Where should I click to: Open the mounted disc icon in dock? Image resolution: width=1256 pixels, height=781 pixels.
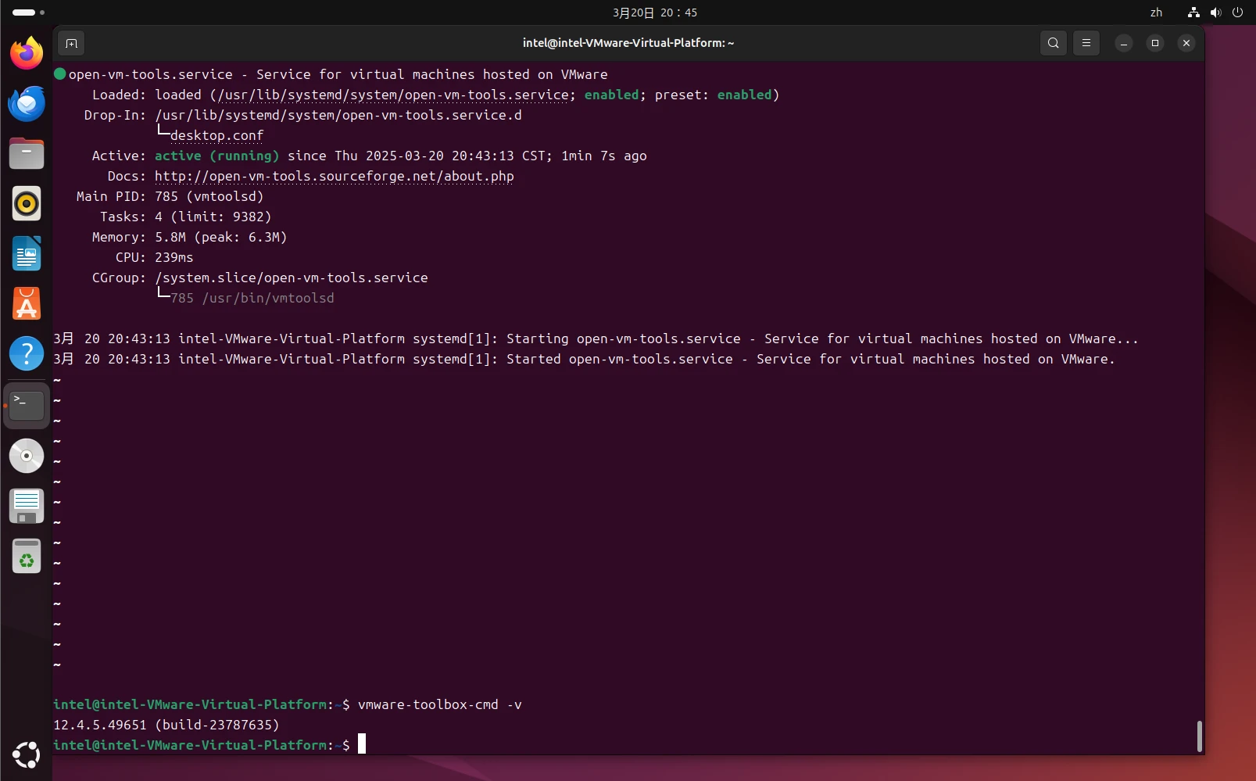(x=27, y=456)
